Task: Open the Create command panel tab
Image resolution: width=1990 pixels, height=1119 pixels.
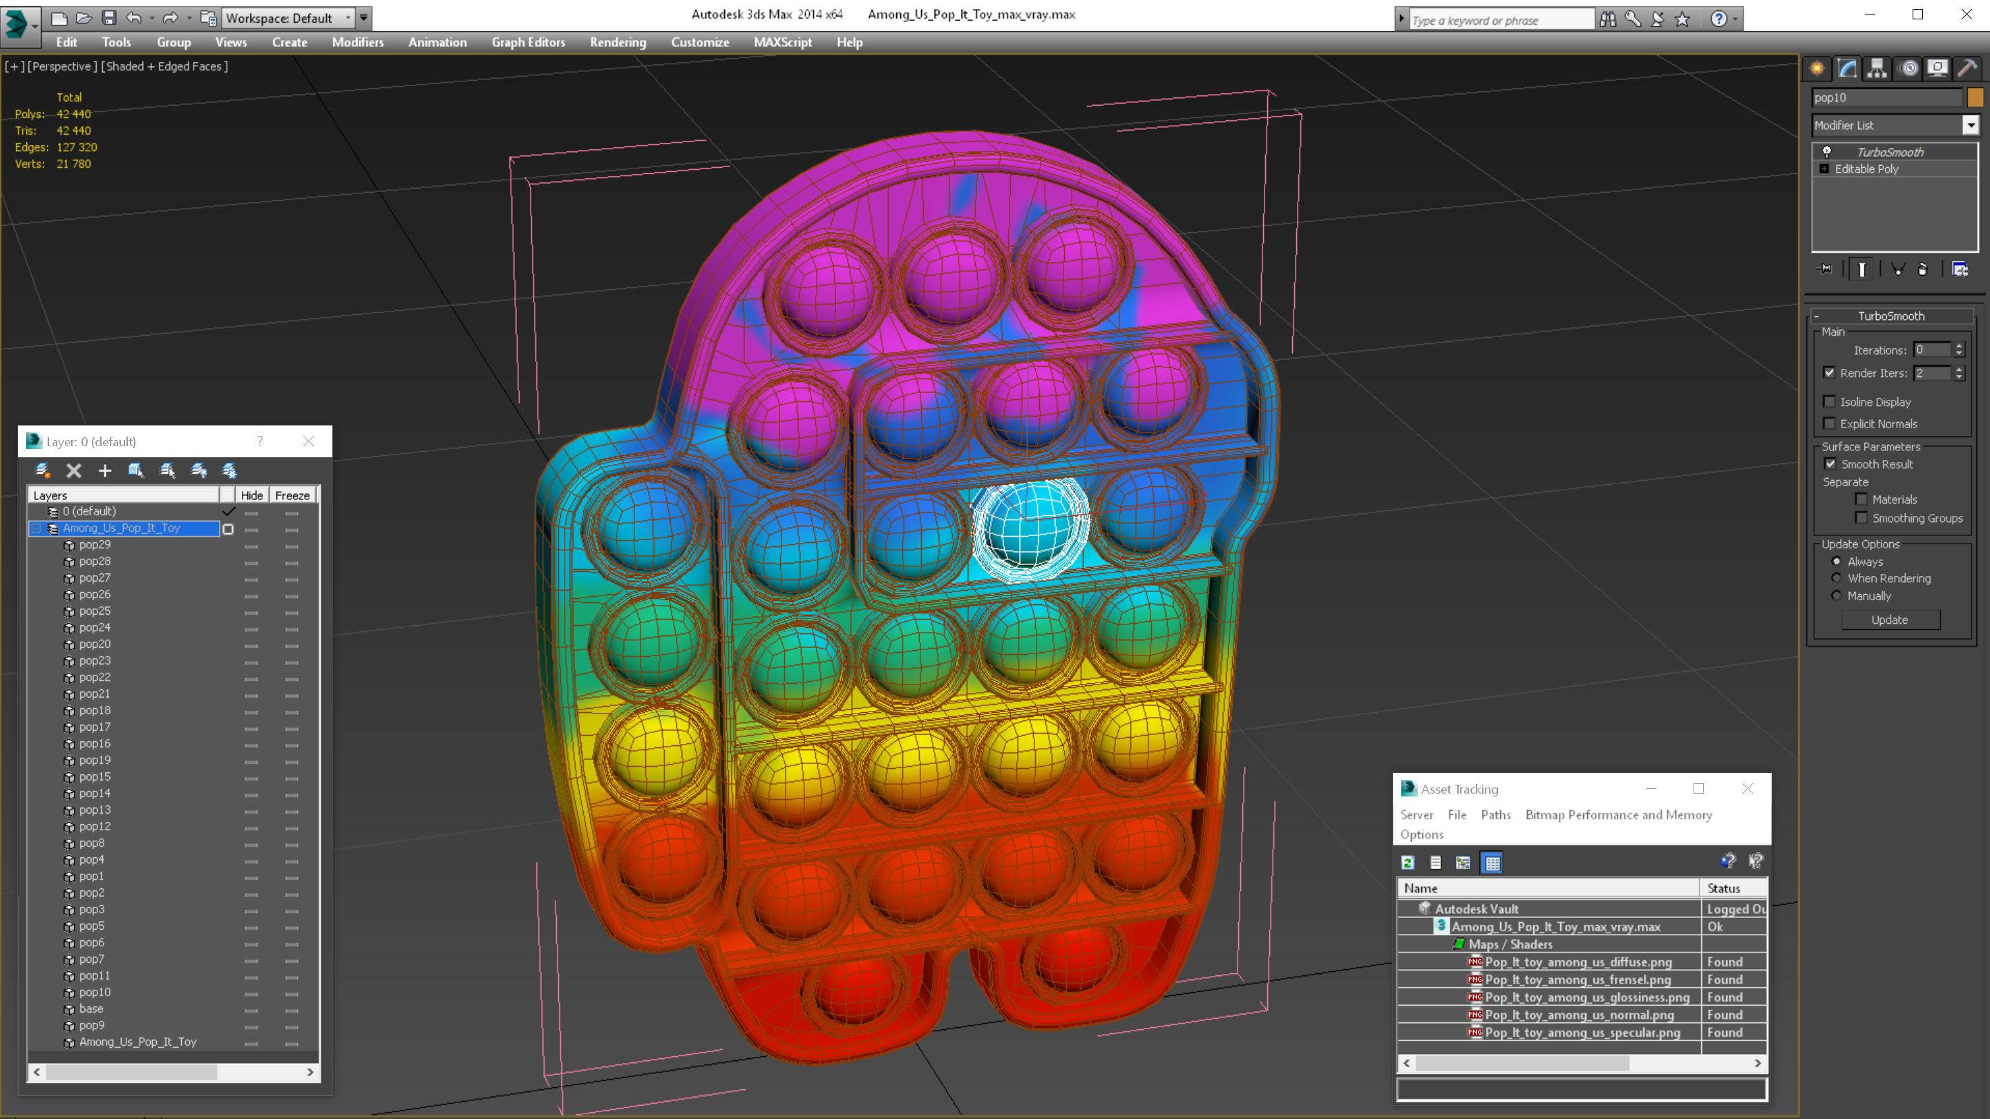Action: click(1817, 68)
